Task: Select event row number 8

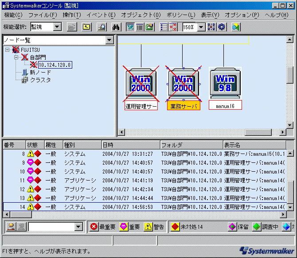Action: (x=145, y=154)
